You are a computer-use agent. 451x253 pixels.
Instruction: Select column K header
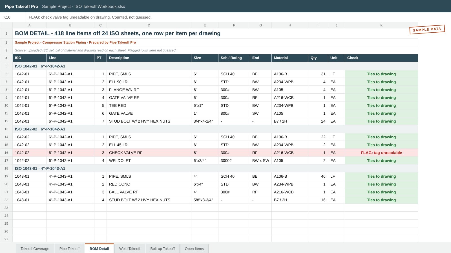click(x=381, y=25)
